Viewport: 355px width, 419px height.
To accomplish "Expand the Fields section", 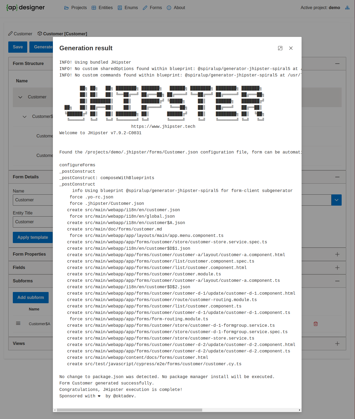I will click(x=337, y=268).
